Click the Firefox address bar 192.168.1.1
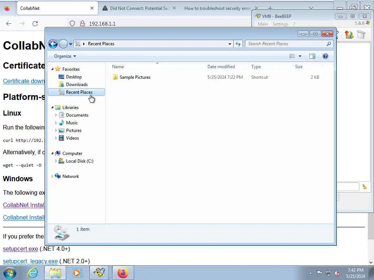374x280 pixels. tap(102, 24)
